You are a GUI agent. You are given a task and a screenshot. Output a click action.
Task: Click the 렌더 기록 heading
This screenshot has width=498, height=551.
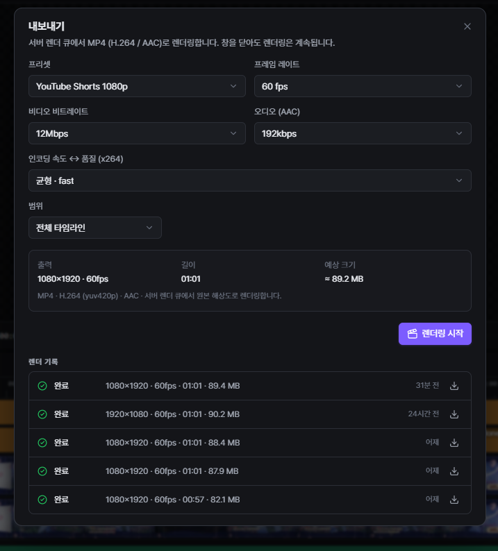tap(43, 362)
